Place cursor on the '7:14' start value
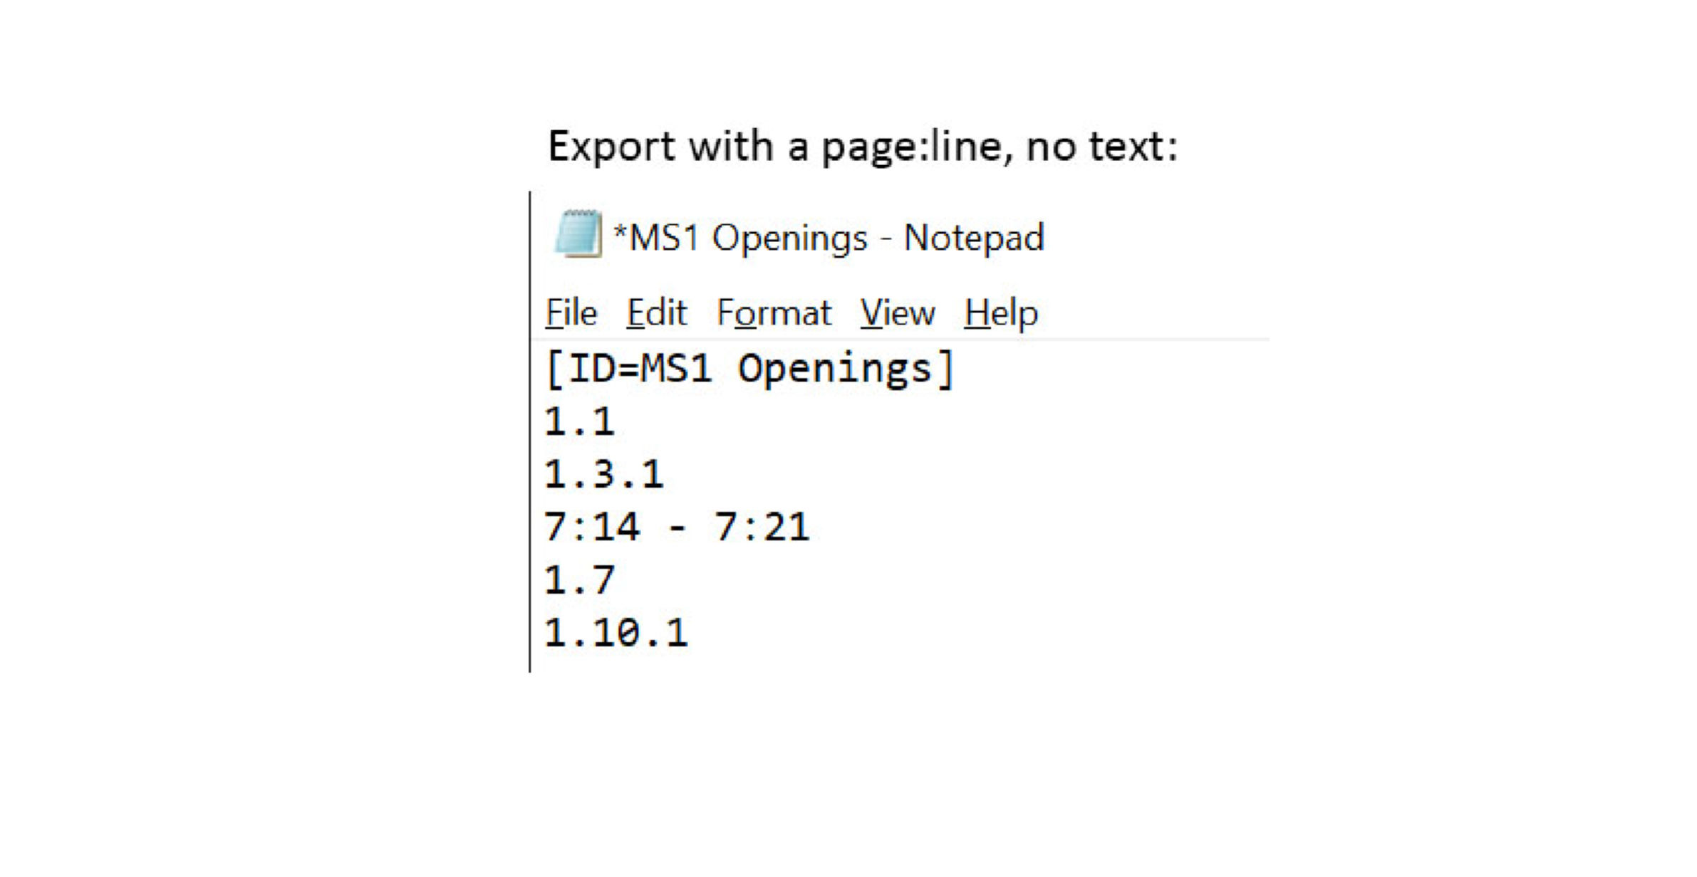 pyautogui.click(x=592, y=527)
